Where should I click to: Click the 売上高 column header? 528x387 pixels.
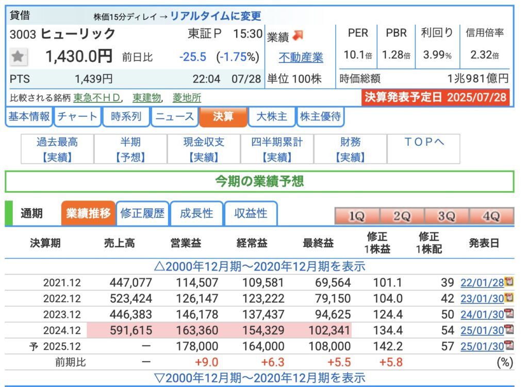119,243
